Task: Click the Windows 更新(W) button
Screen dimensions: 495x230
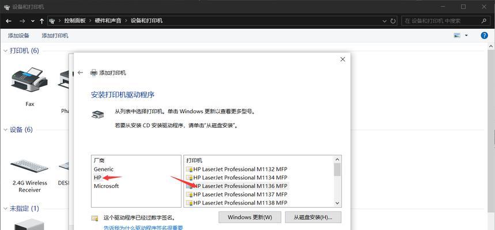Action: 250,217
